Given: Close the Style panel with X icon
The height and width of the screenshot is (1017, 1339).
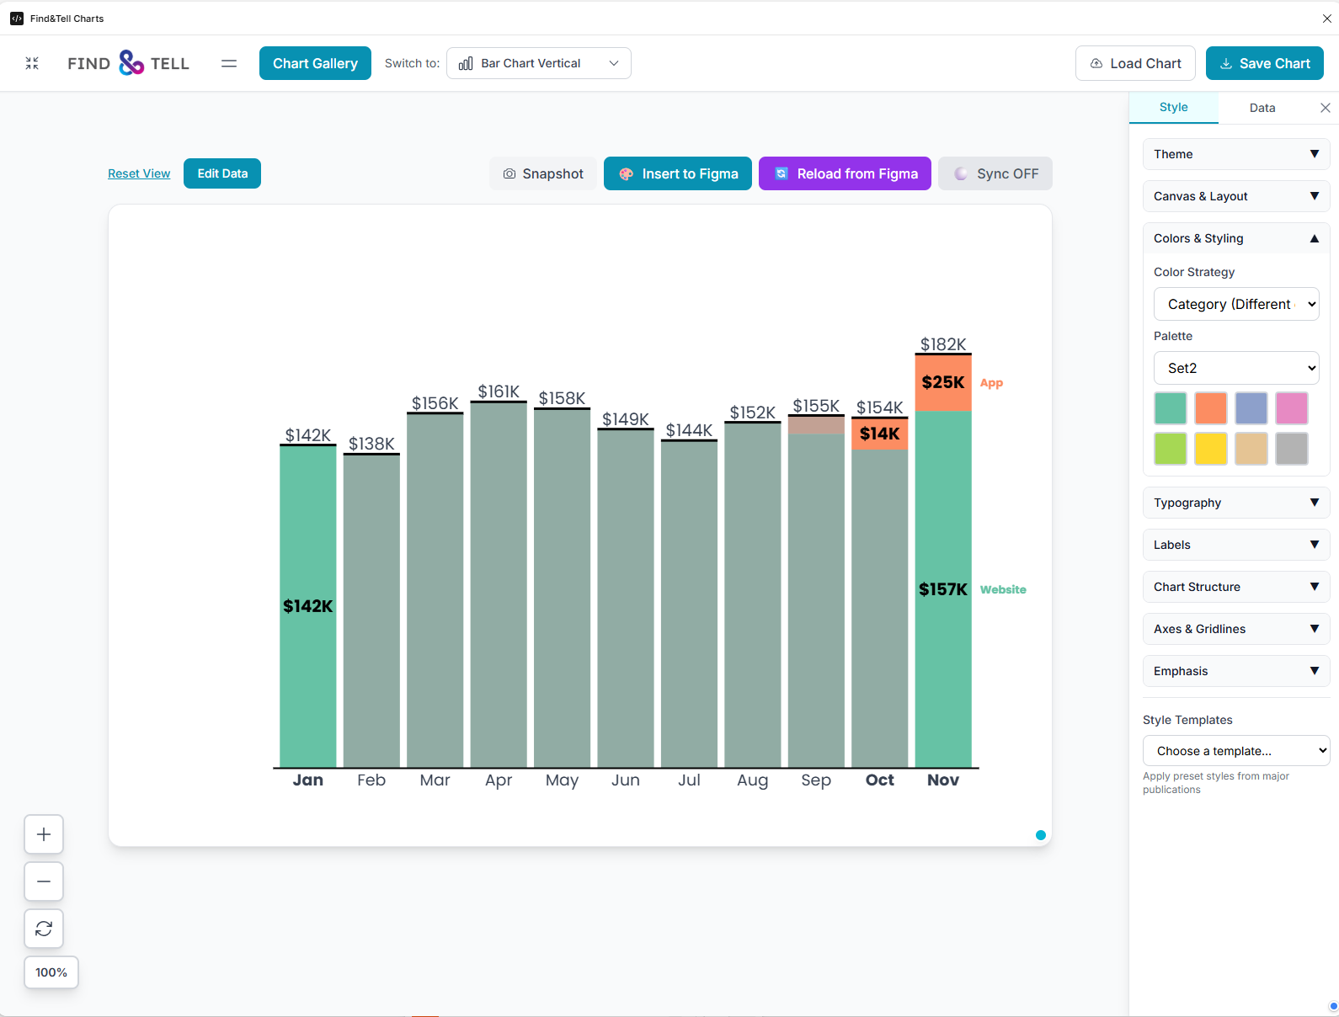Looking at the screenshot, I should 1325,108.
